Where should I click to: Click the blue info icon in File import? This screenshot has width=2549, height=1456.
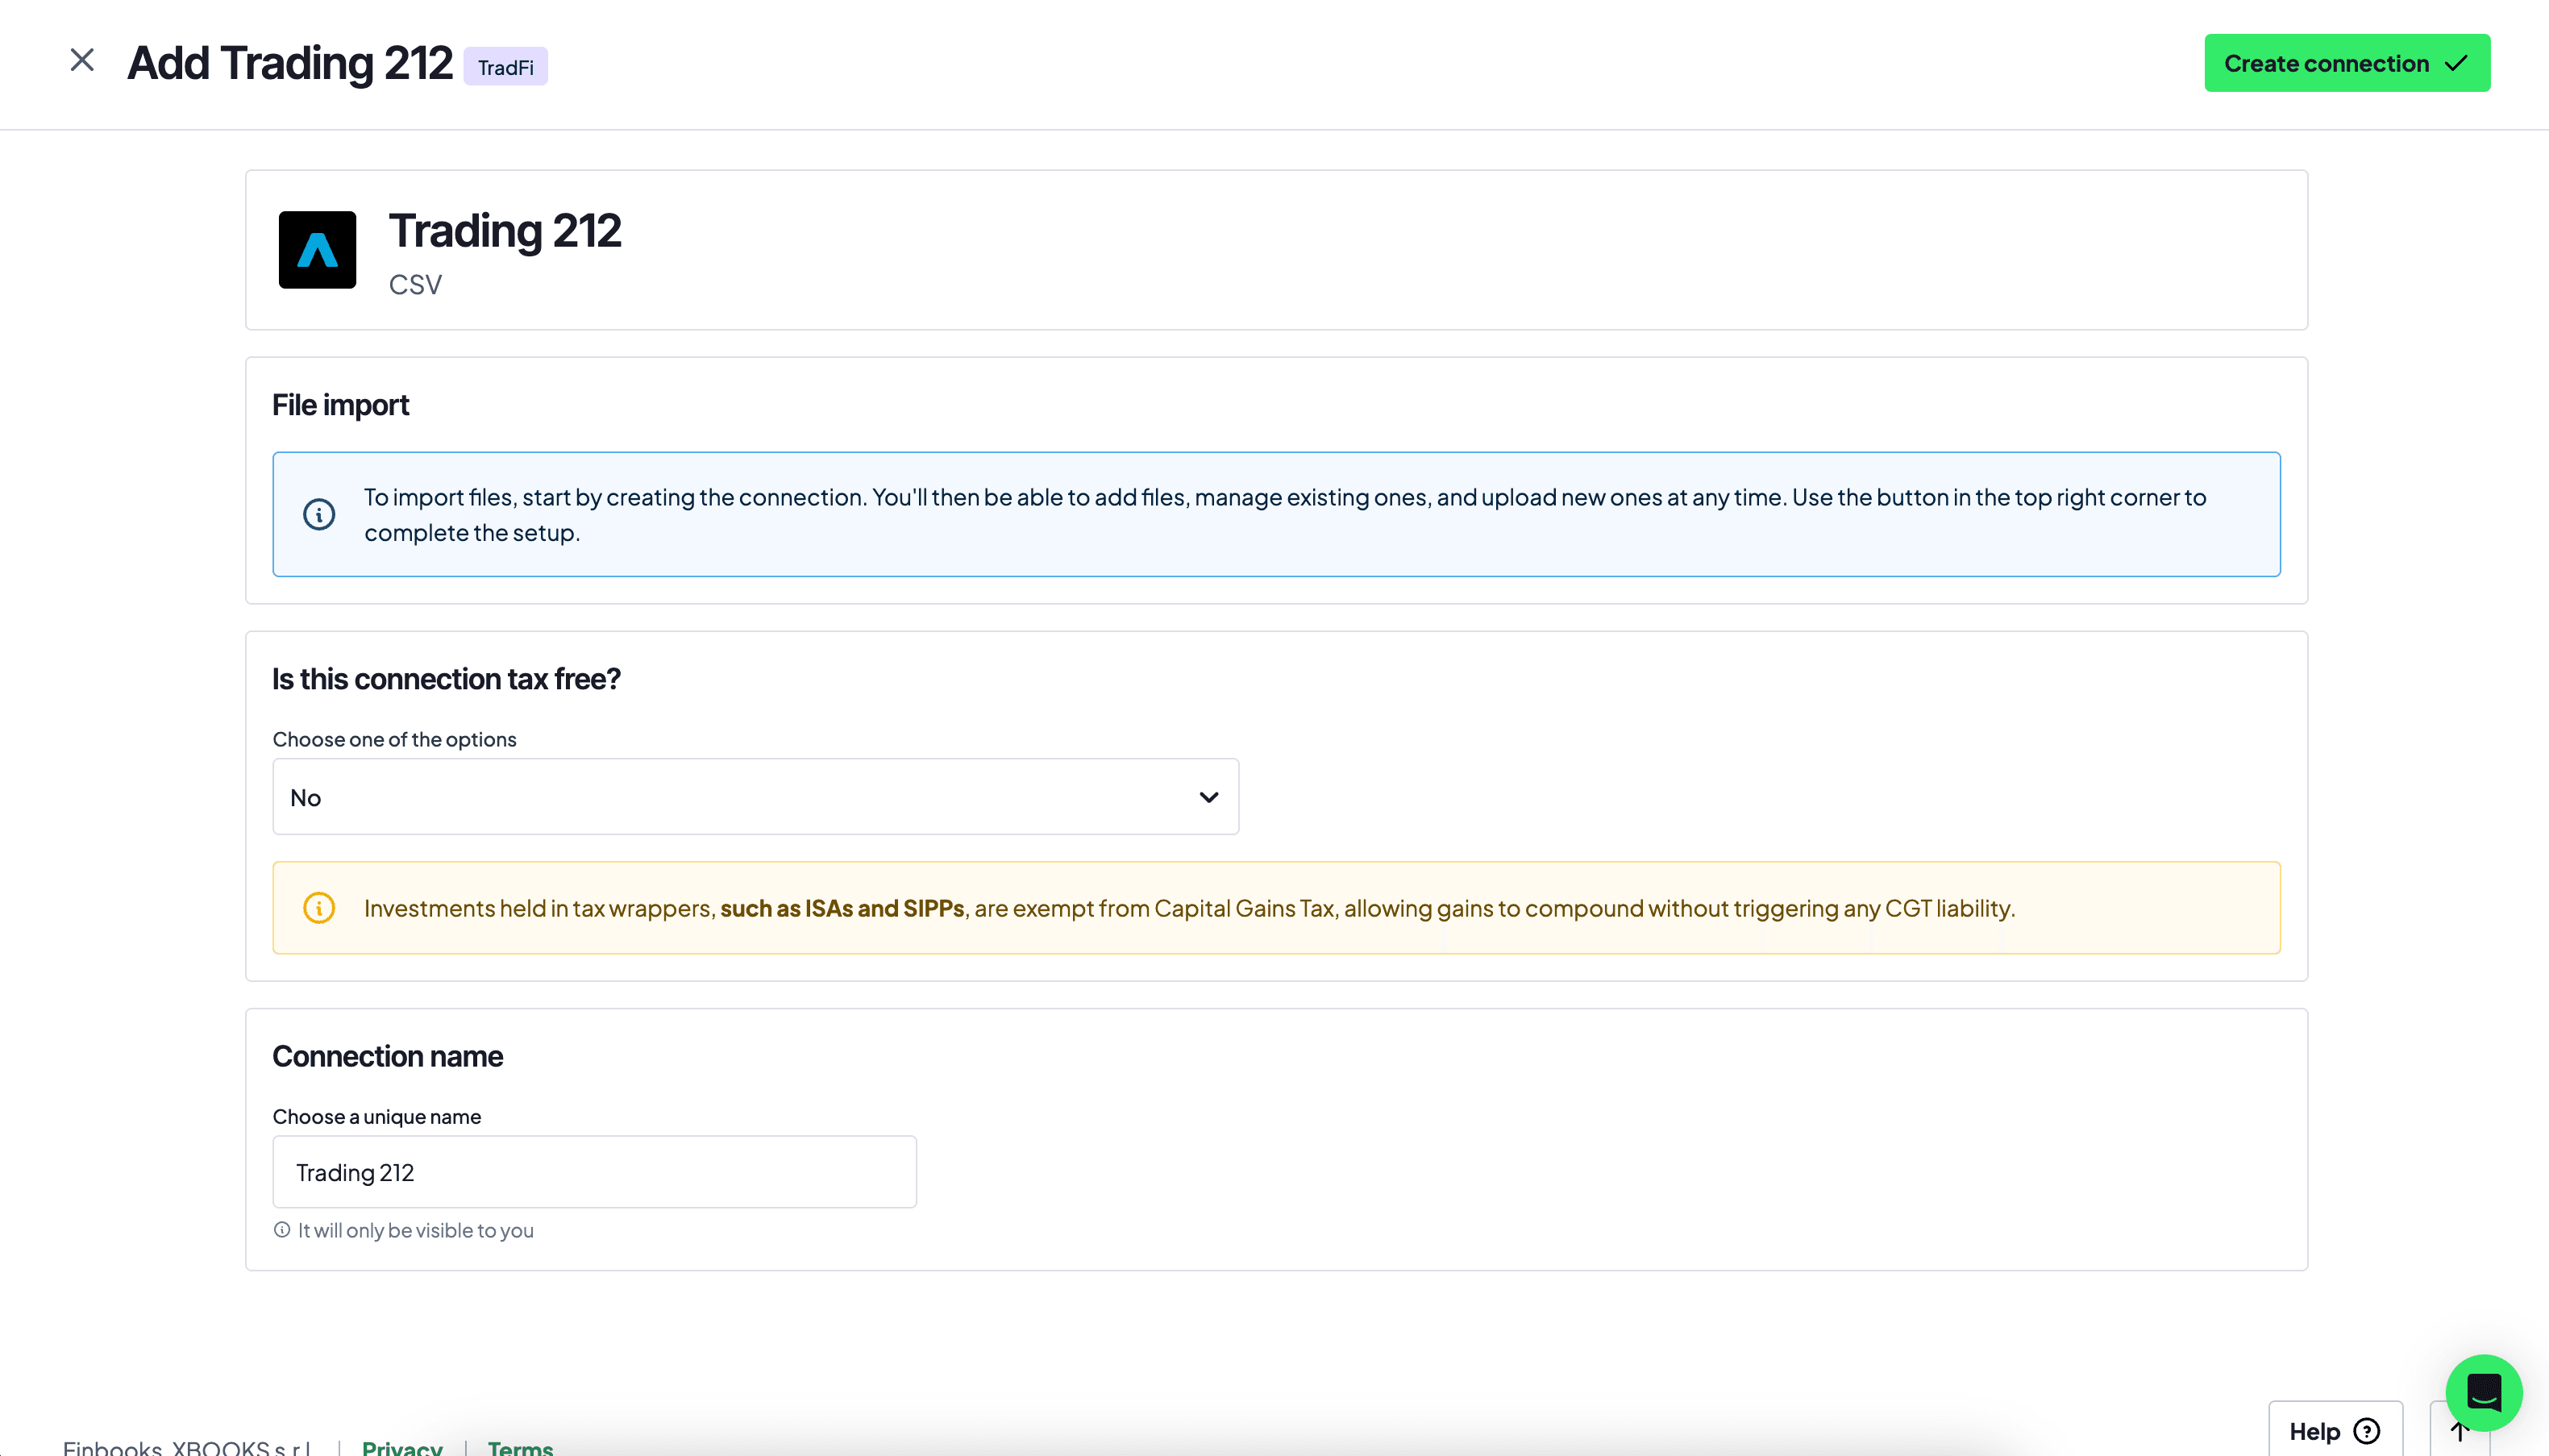pos(319,514)
